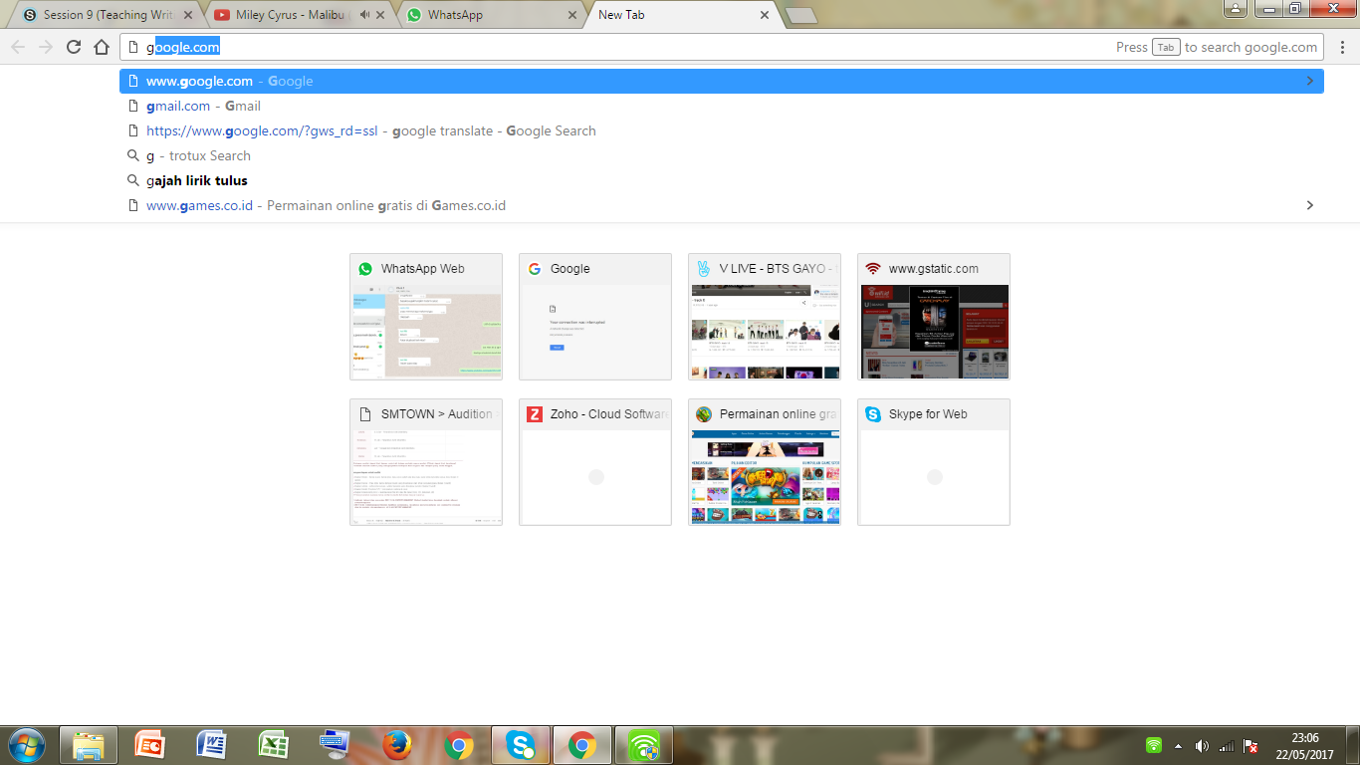Open first Chrome icon in taskbar
The width and height of the screenshot is (1360, 765).
click(x=459, y=745)
